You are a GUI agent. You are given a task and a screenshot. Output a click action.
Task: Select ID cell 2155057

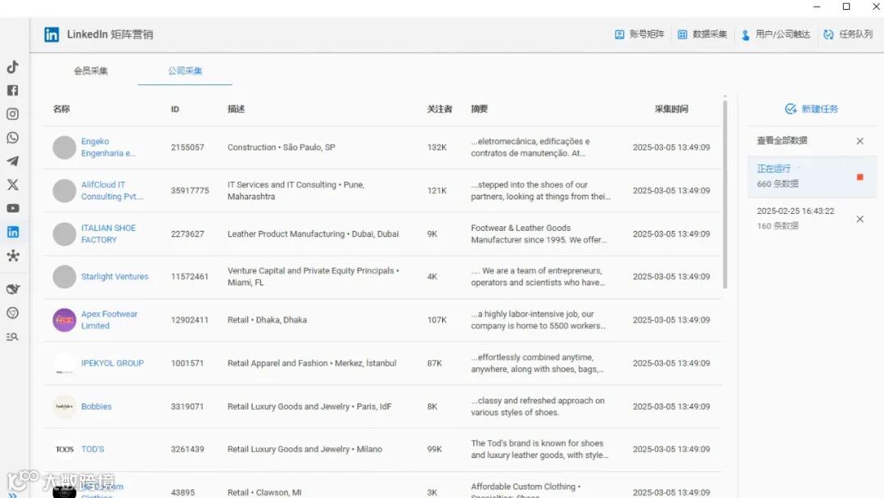pyautogui.click(x=187, y=147)
